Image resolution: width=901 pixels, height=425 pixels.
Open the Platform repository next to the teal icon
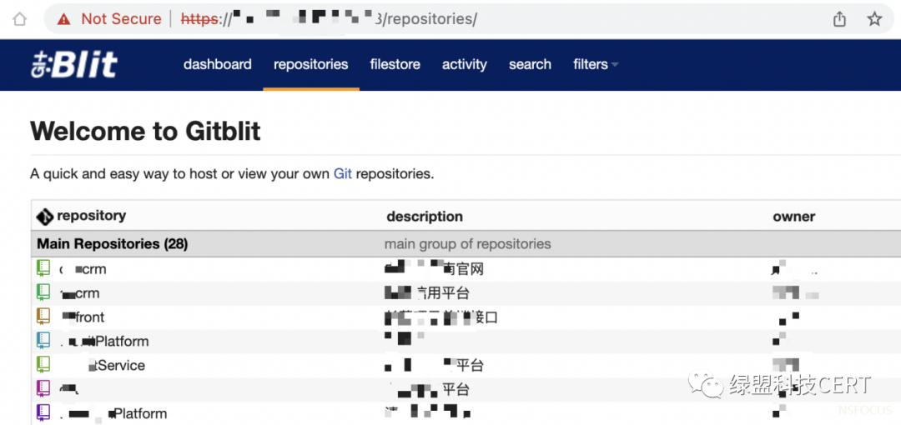click(x=104, y=341)
